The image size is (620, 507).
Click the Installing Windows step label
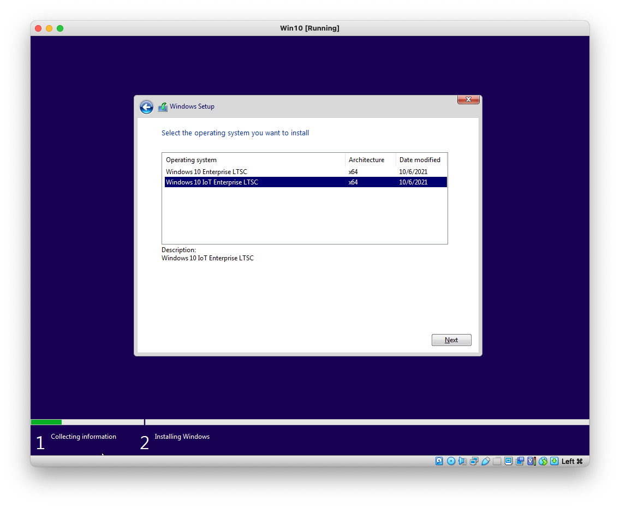point(182,437)
